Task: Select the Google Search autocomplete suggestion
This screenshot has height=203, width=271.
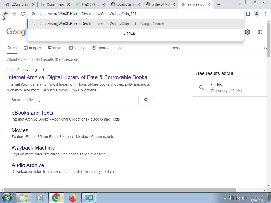Action: 135,24
